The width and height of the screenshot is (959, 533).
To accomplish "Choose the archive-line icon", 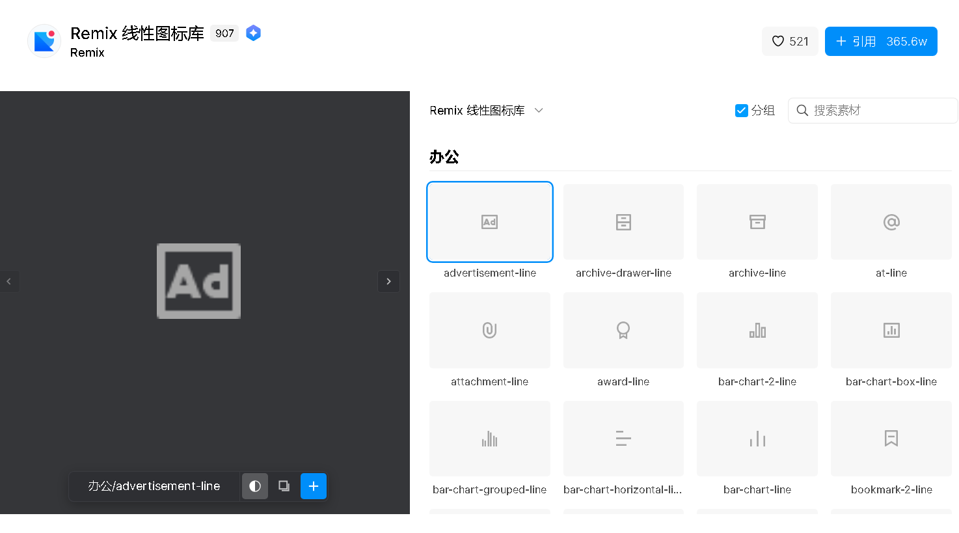I will coord(757,222).
